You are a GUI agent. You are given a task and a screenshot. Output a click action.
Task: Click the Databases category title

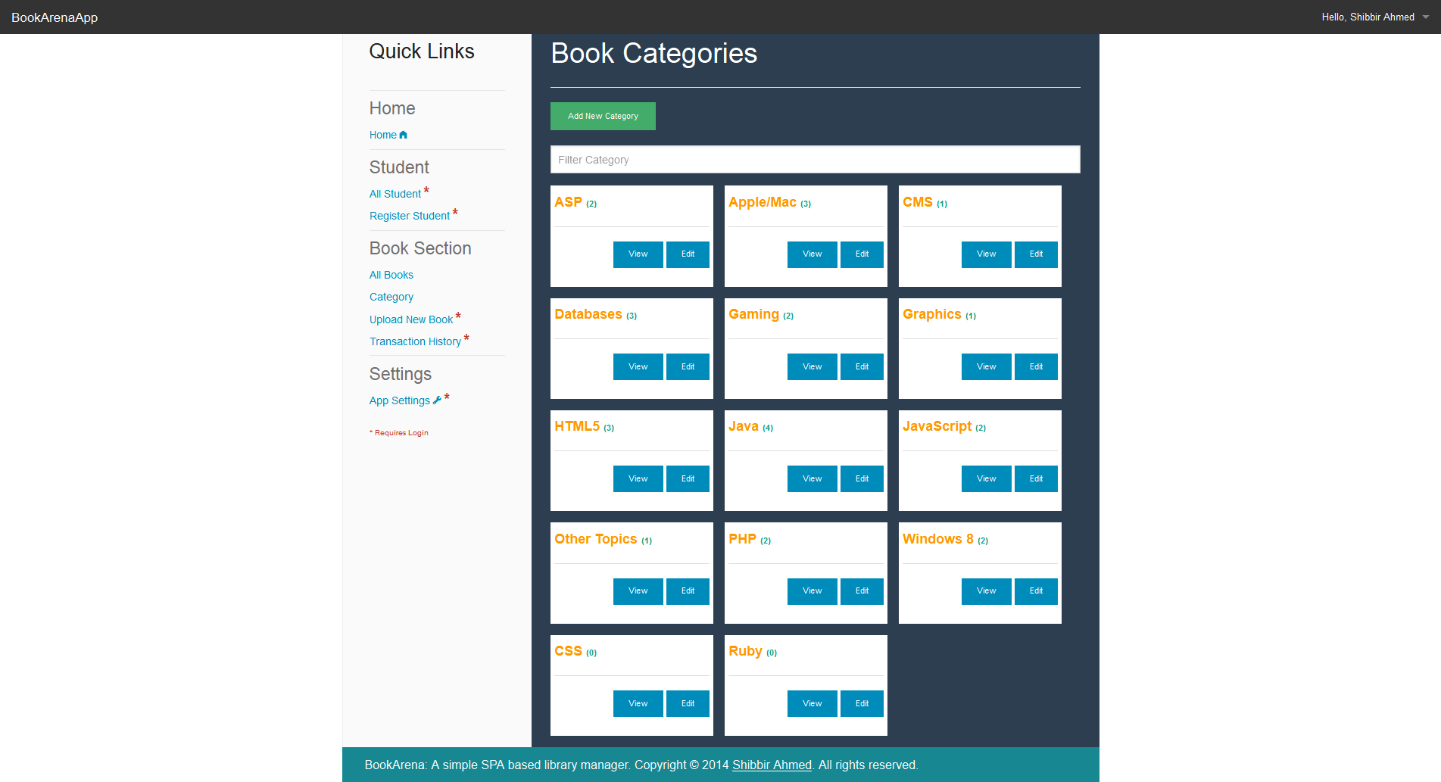pos(588,314)
